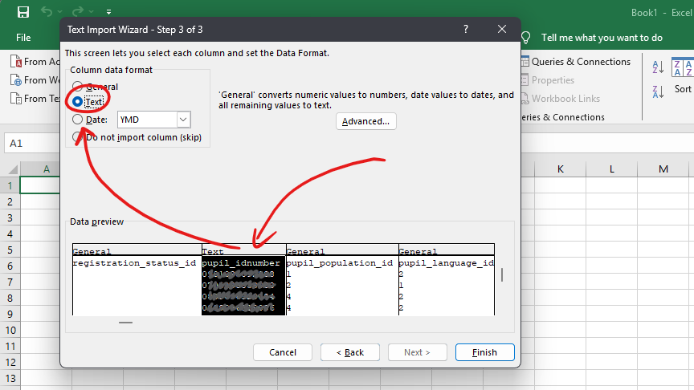Open the Queries & Connections pane icon
Screen dimensions: 694x390
click(523, 62)
